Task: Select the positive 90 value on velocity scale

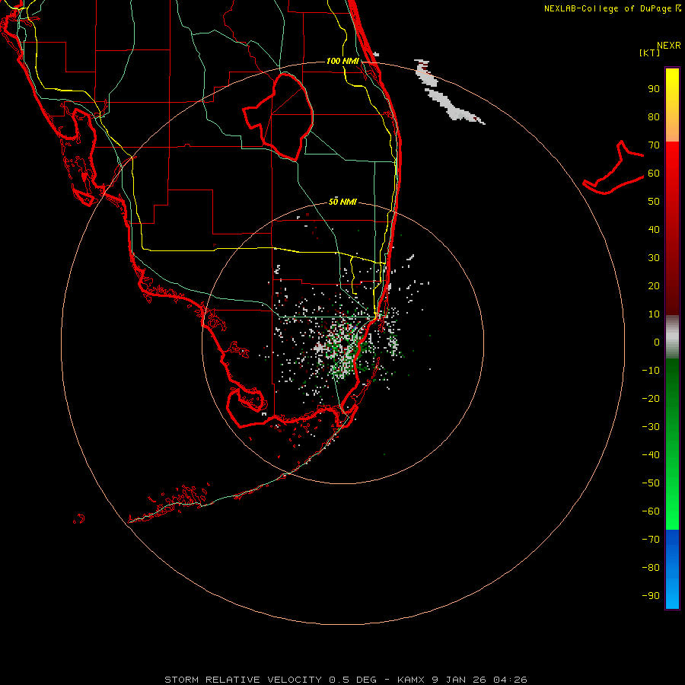Action: [654, 89]
